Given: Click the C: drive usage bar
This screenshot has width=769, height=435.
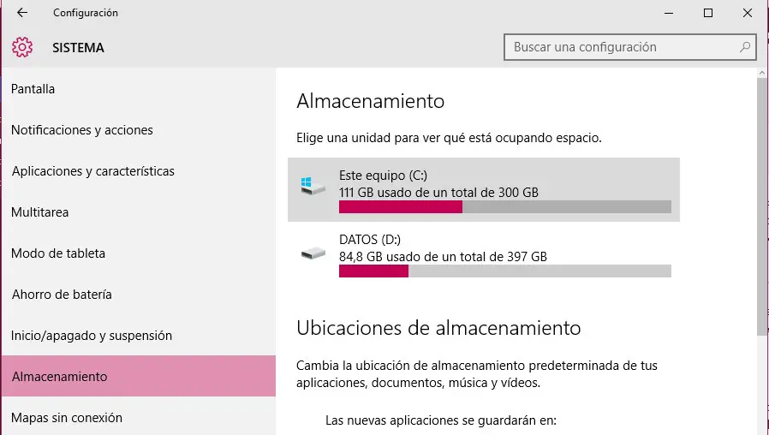Looking at the screenshot, I should [504, 206].
